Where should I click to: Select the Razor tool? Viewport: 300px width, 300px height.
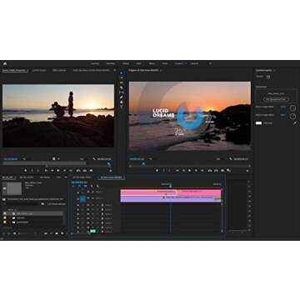122,87
